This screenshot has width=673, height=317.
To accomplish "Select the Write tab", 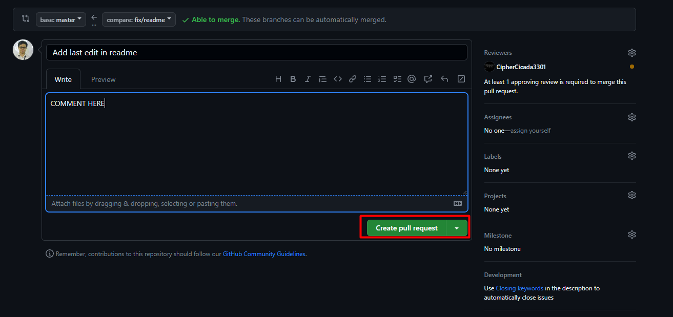I will point(63,79).
